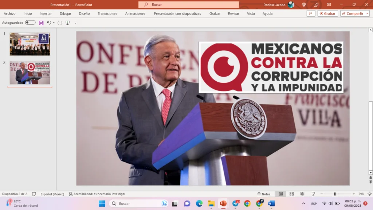Start slideshow from status bar icon
The image size is (373, 210).
click(x=313, y=194)
